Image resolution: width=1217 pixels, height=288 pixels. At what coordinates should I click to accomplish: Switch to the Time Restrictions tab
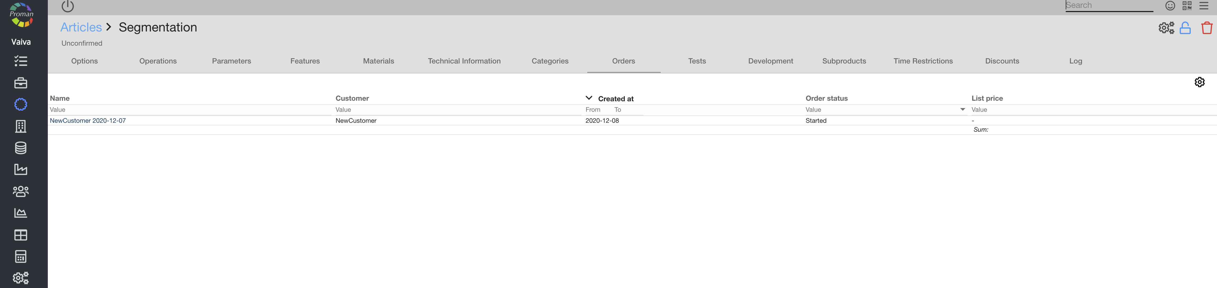(x=923, y=61)
